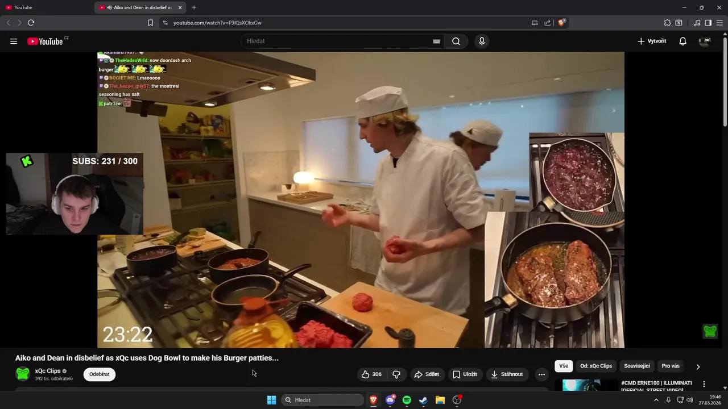Select the Vše filter chip
Image resolution: width=728 pixels, height=409 pixels.
point(563,366)
